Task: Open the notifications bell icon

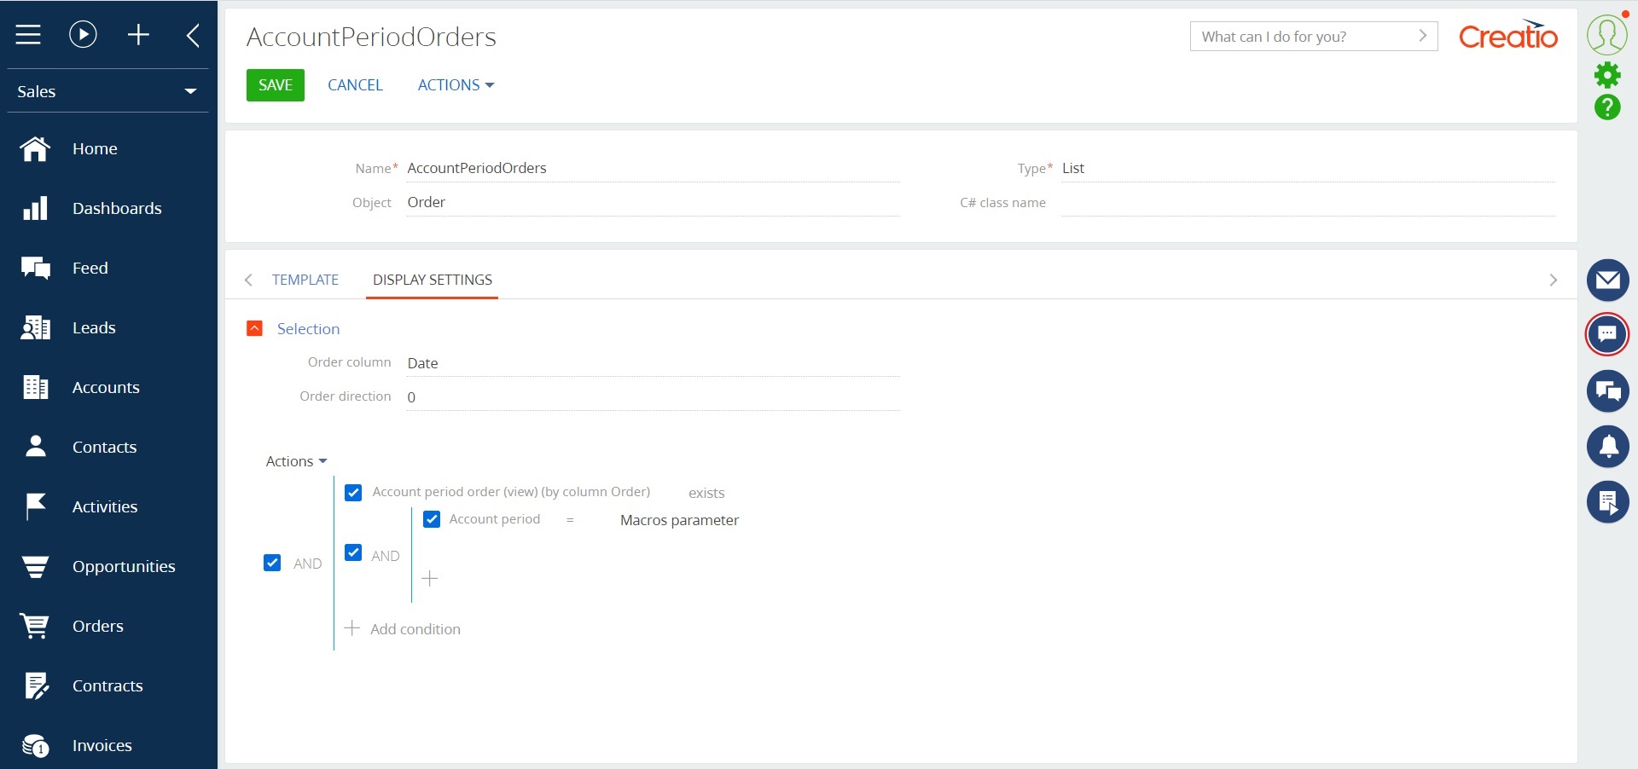Action: [1608, 446]
